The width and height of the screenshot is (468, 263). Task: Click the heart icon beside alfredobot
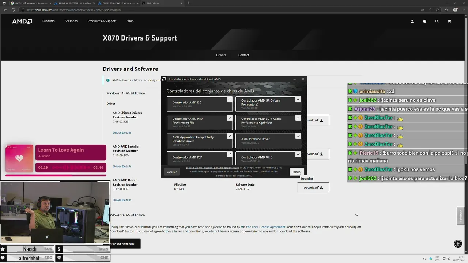pyautogui.click(x=3, y=258)
